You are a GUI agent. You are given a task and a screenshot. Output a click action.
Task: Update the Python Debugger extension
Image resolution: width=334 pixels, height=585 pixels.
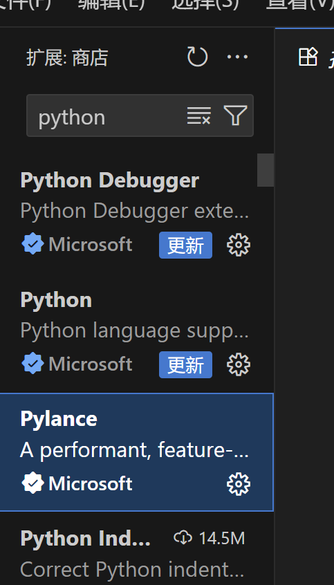point(185,245)
